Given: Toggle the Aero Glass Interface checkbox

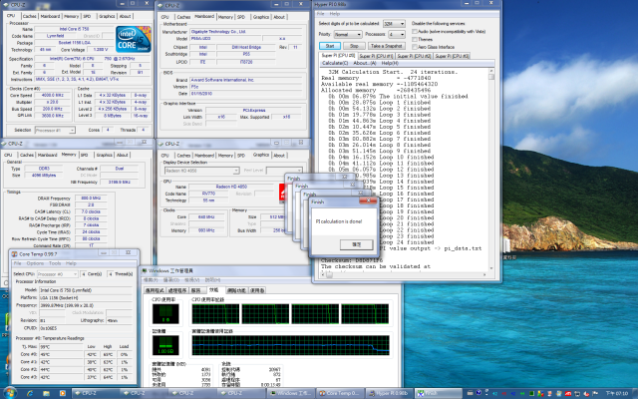Looking at the screenshot, I should pos(415,47).
